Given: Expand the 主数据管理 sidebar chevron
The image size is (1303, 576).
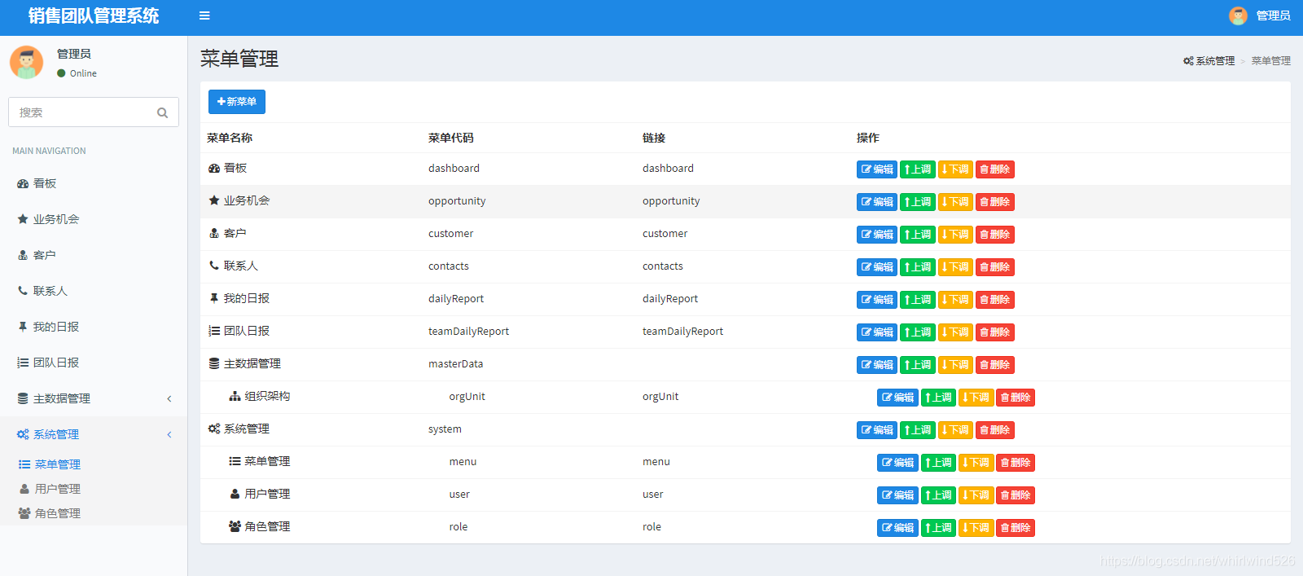Looking at the screenshot, I should (169, 398).
